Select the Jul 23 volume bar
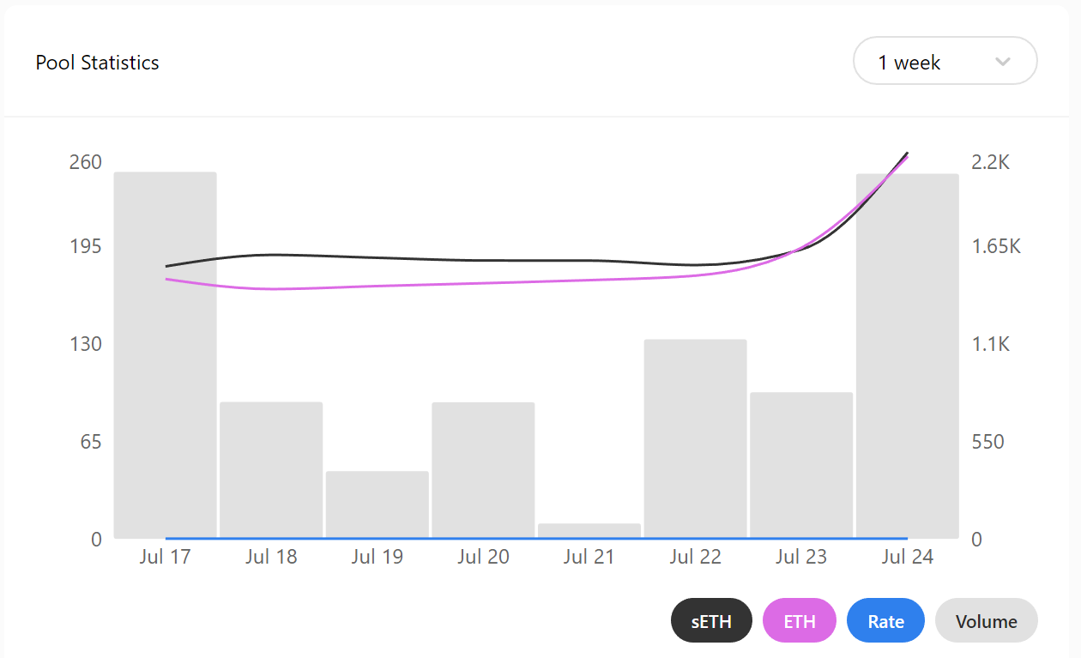 tap(801, 466)
